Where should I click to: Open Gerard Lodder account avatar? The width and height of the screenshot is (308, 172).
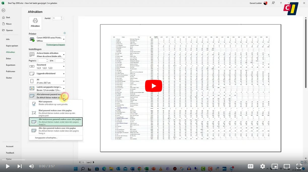(265, 3)
